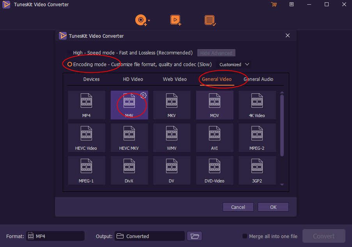352x247 pixels.
Task: Switch to the General Audio tab
Action: coord(258,79)
